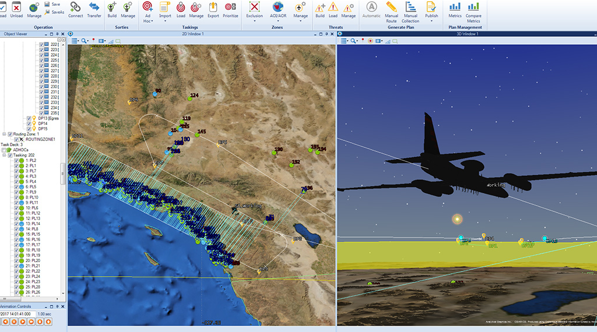Click the Save button
The width and height of the screenshot is (597, 332).
(54, 4)
